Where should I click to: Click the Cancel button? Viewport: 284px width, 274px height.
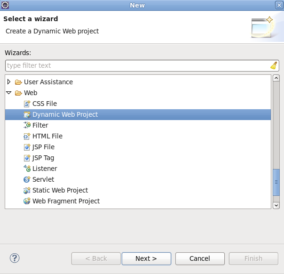[200, 258]
